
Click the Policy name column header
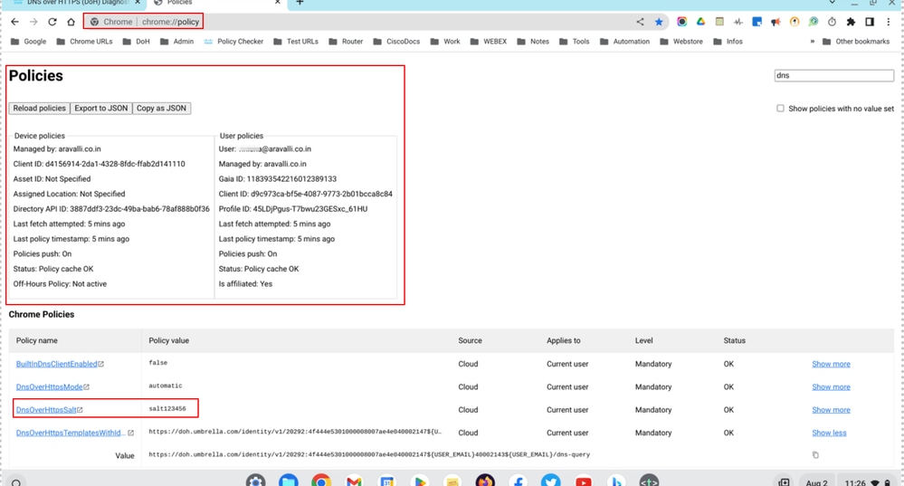pos(37,340)
